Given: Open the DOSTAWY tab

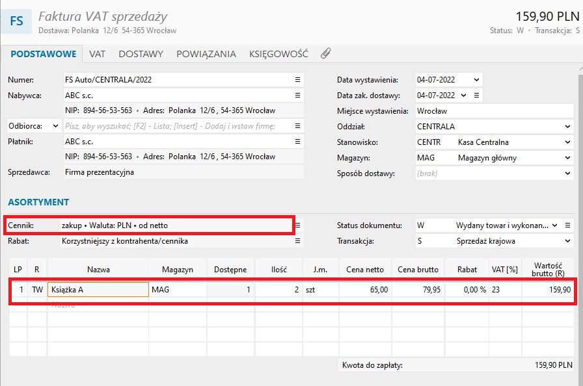Looking at the screenshot, I should [141, 54].
